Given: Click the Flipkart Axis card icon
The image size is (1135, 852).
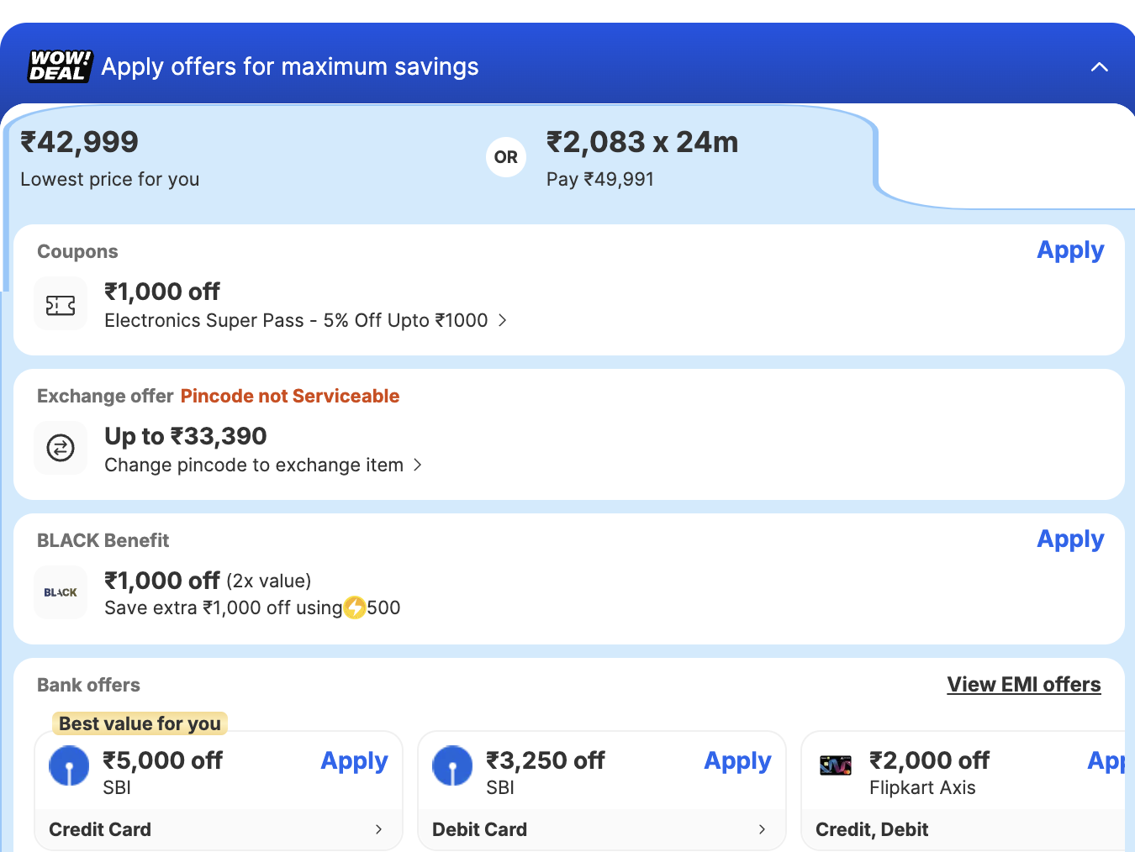Looking at the screenshot, I should [836, 765].
